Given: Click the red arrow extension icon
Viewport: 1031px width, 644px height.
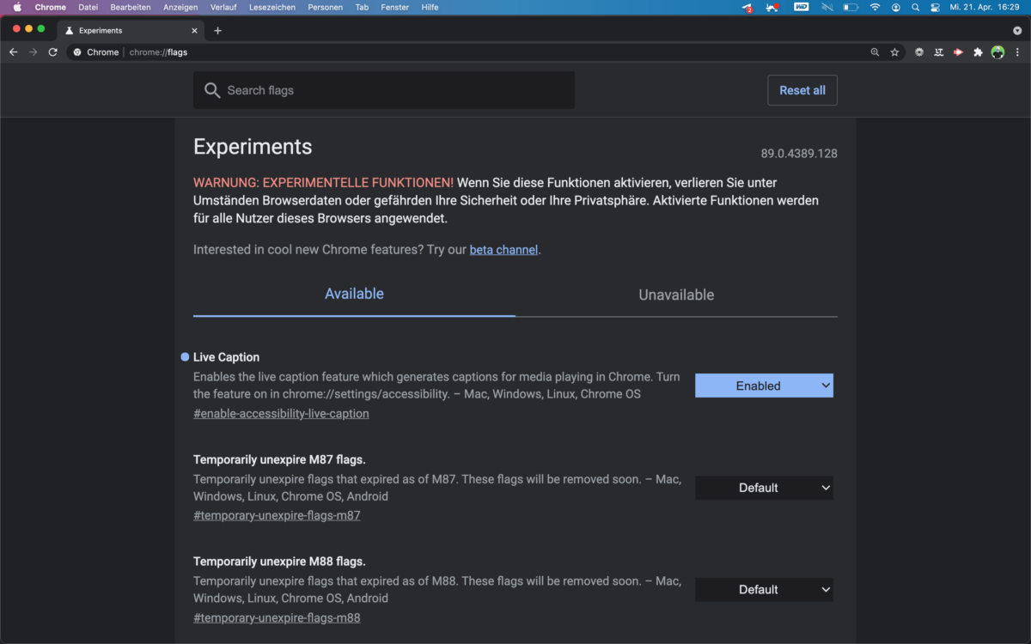Looking at the screenshot, I should coord(958,52).
